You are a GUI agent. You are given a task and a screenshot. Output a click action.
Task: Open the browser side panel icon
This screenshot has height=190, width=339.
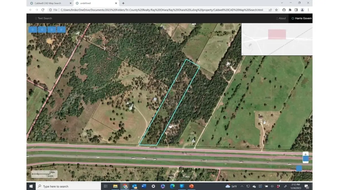tap(296, 10)
